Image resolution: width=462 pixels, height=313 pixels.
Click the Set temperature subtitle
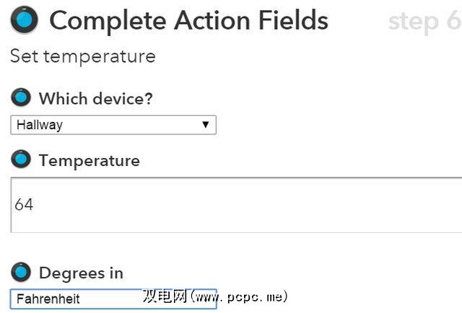click(82, 56)
